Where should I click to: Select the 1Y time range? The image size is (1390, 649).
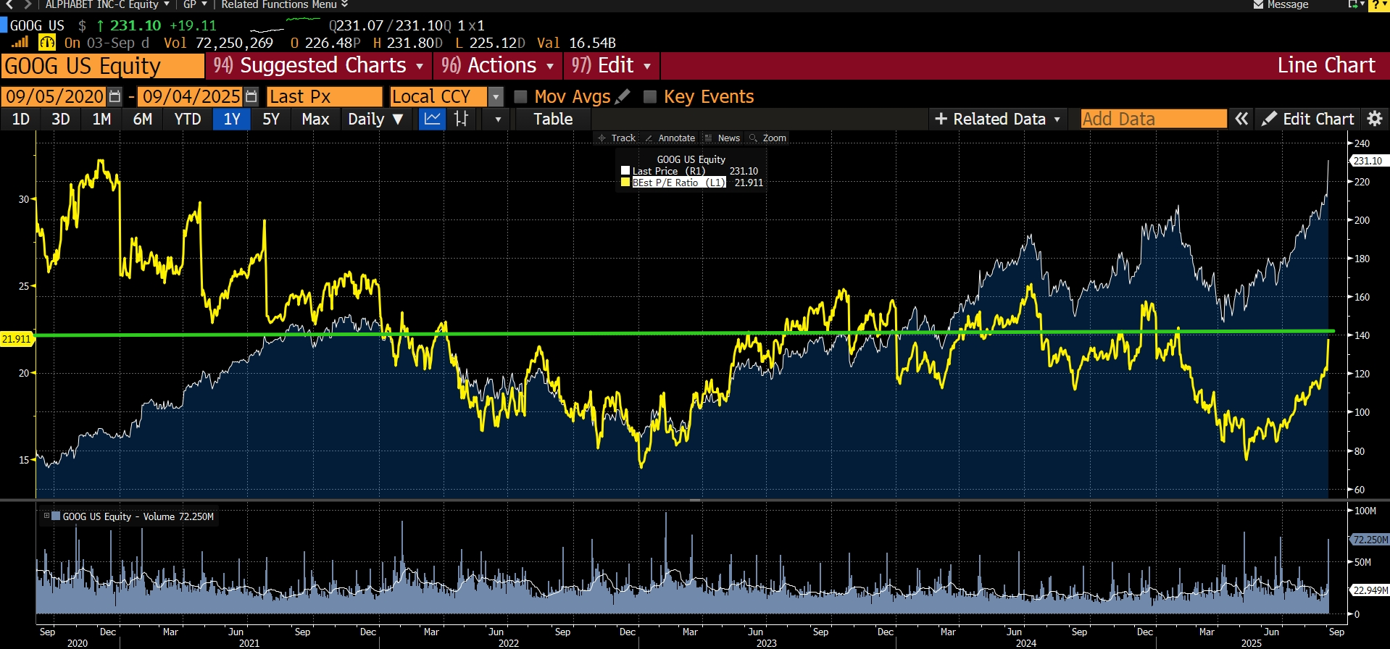[x=232, y=119]
